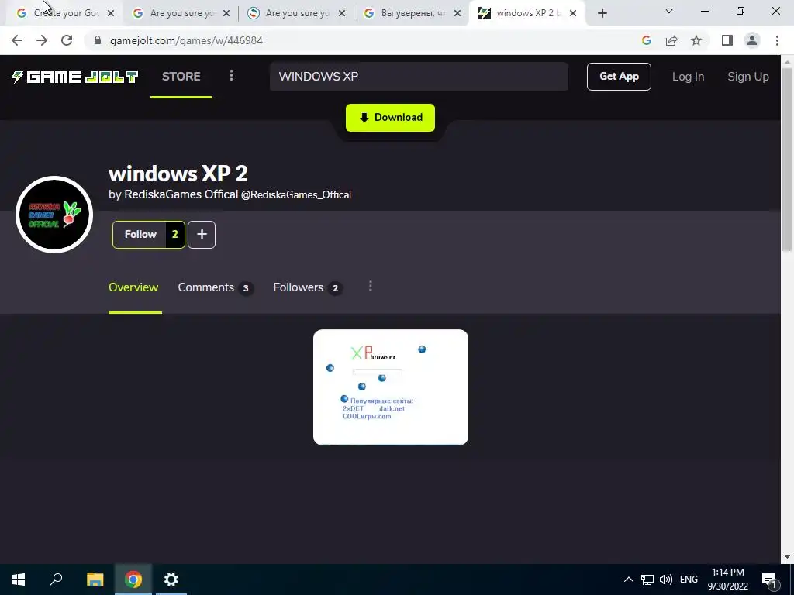
Task: Open the Chrome profile icon
Action: (x=752, y=40)
